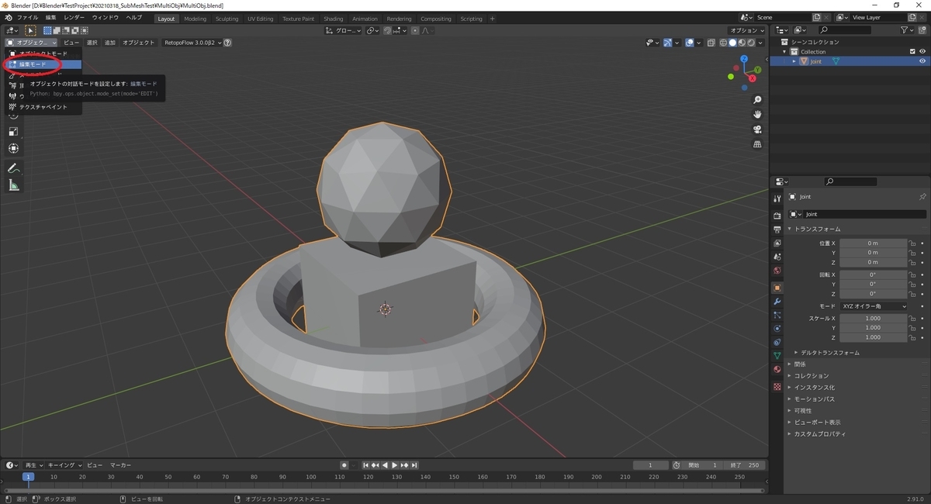Viewport: 931px width, 504px height.
Task: Open the ヘルプ menu
Action: coord(134,18)
